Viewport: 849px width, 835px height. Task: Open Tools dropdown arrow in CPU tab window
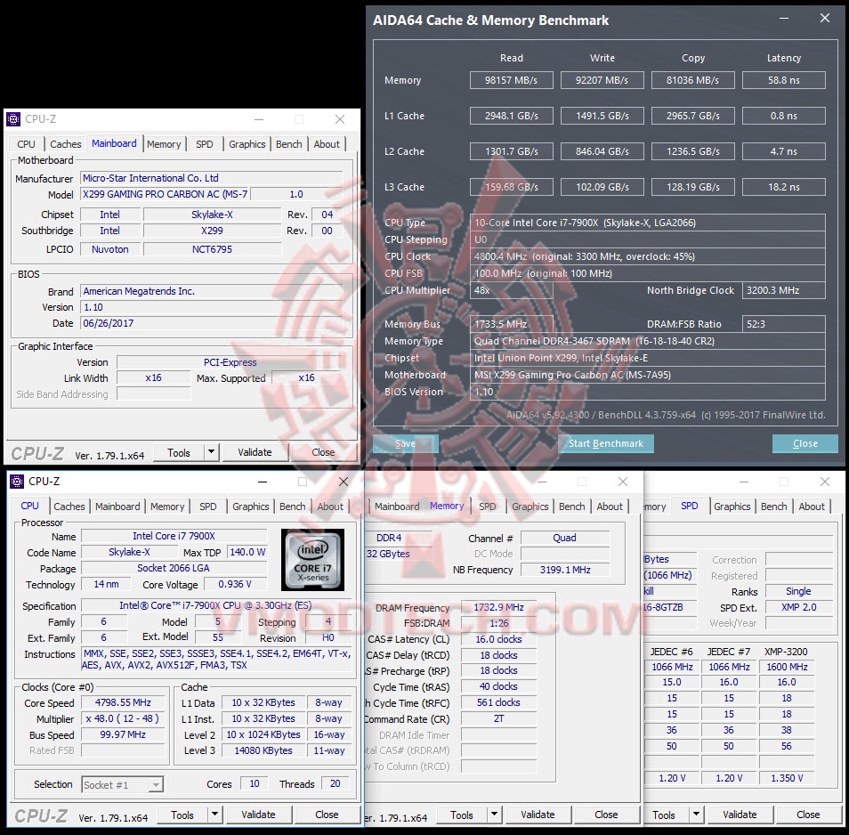(x=215, y=815)
